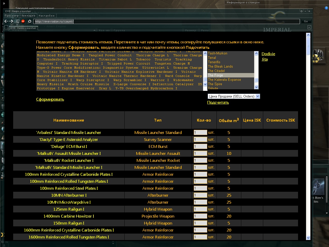This screenshot has height=247, width=329.
Task: Open the Просмотр menu
Action: 12,16
